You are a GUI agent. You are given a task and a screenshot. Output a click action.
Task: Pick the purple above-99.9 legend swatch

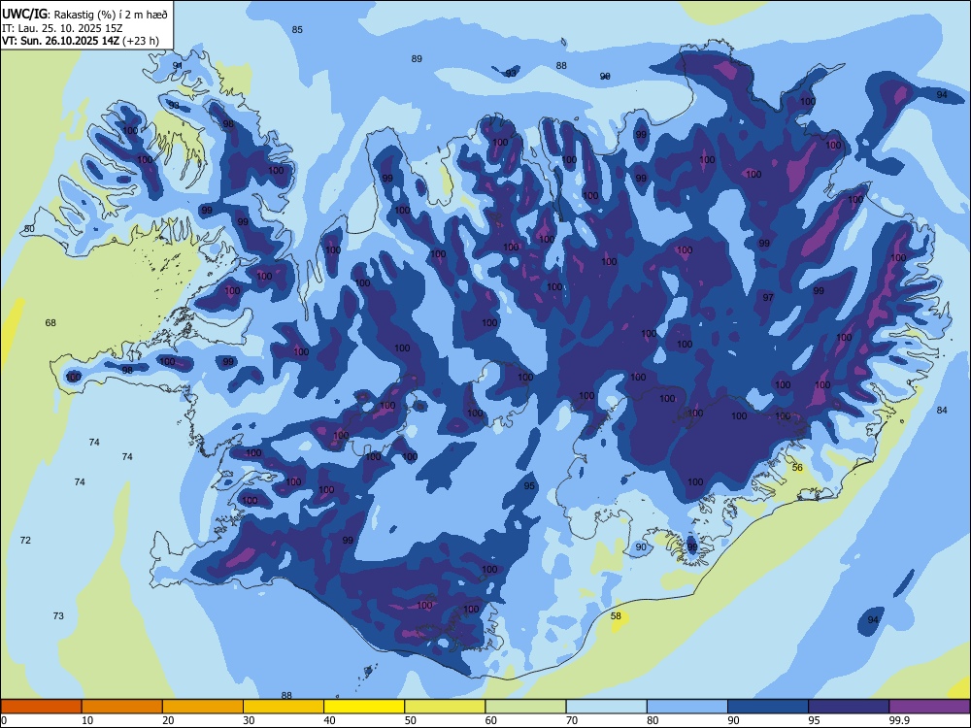coord(929,707)
